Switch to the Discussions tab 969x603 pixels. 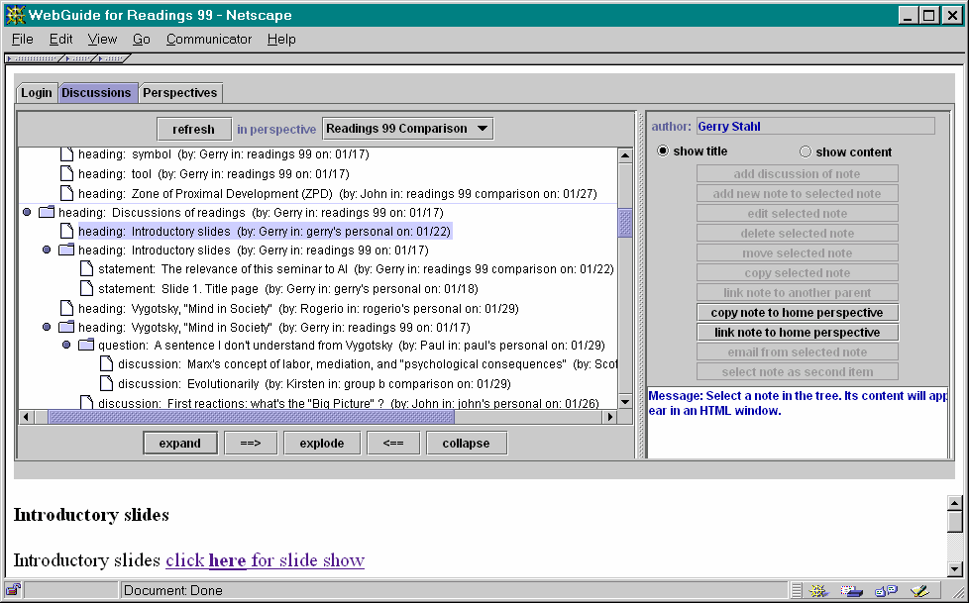(96, 93)
